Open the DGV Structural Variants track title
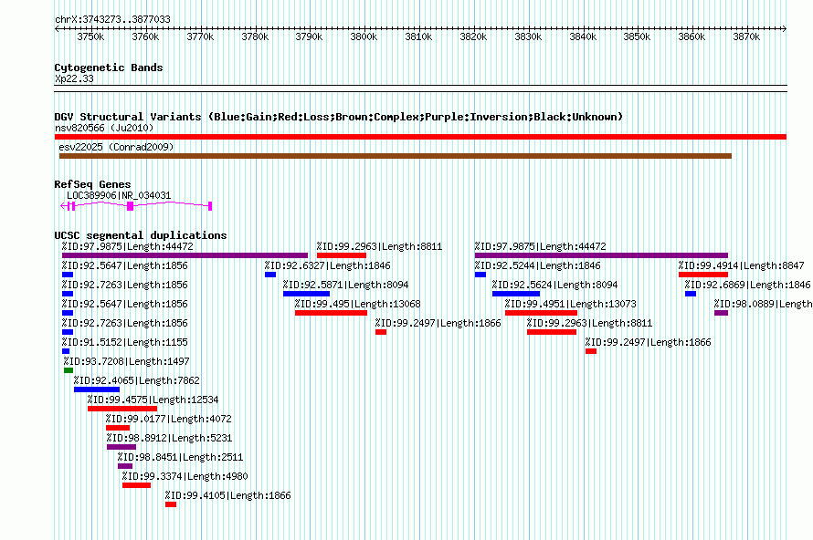 [x=339, y=117]
